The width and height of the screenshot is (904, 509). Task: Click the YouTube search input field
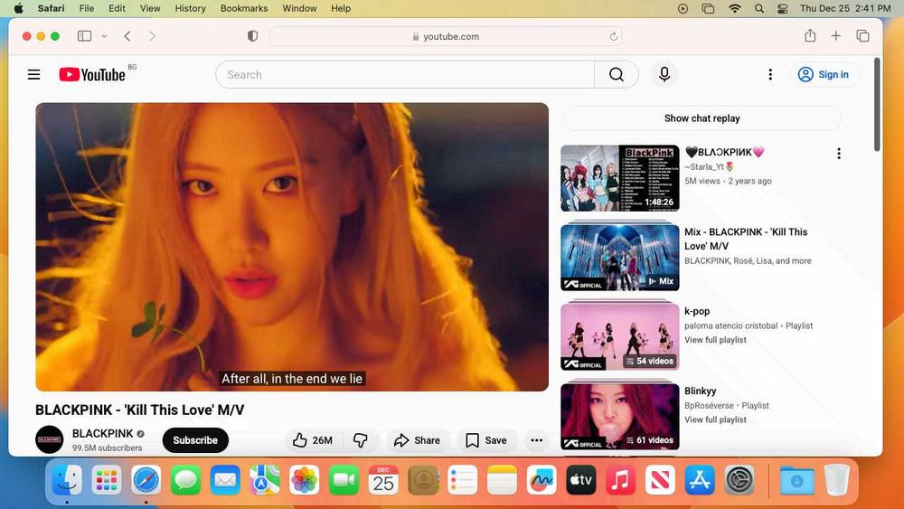pos(405,74)
